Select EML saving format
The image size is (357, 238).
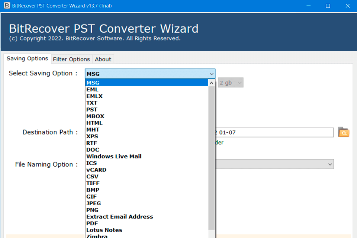point(147,90)
